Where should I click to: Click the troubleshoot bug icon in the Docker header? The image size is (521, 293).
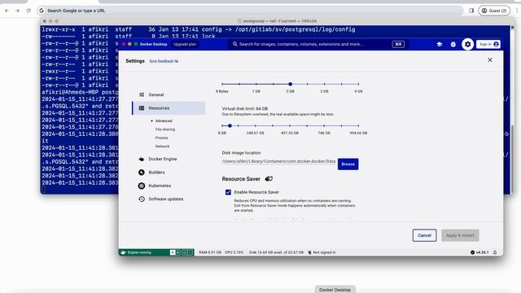pyautogui.click(x=453, y=44)
